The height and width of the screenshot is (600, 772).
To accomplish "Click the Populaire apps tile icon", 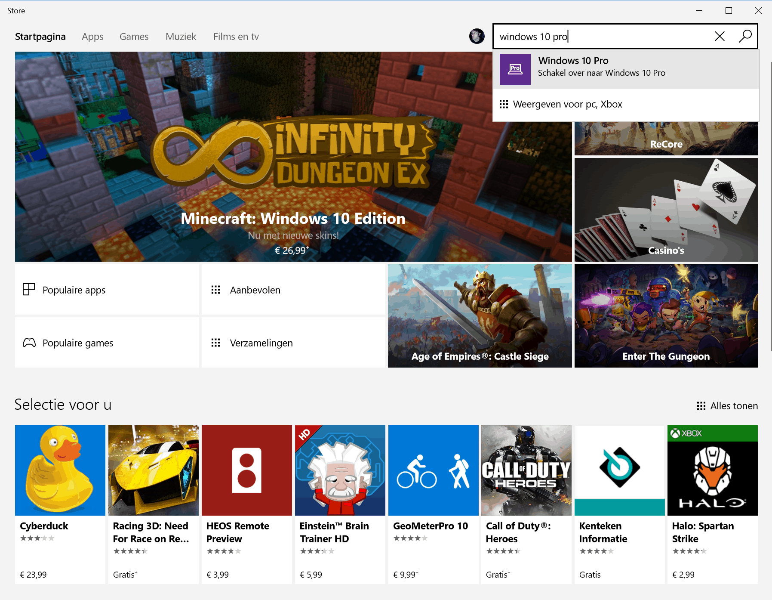I will pyautogui.click(x=29, y=289).
